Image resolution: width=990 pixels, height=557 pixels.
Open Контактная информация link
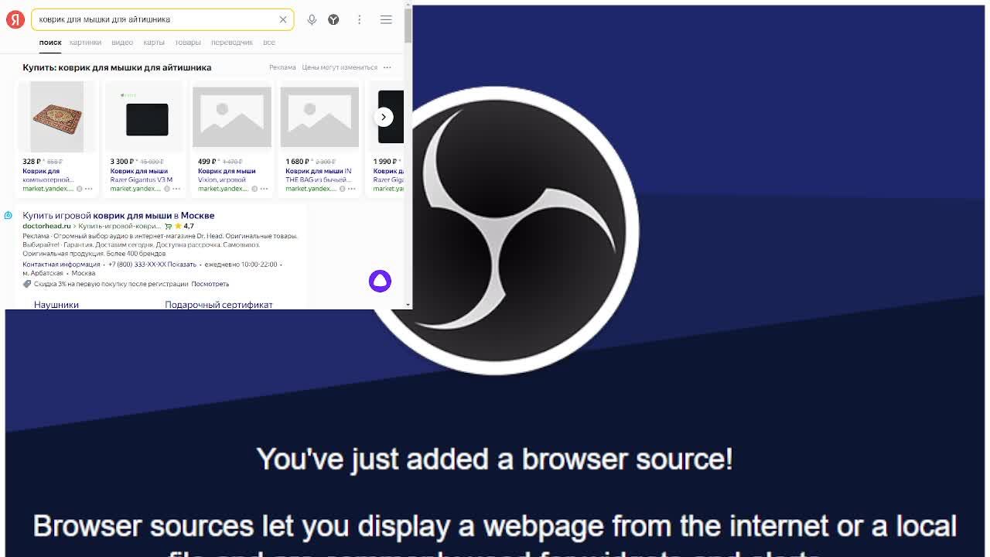(61, 265)
